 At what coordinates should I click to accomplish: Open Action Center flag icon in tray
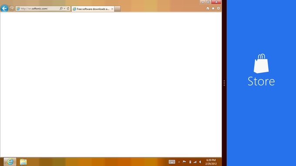pos(185,162)
